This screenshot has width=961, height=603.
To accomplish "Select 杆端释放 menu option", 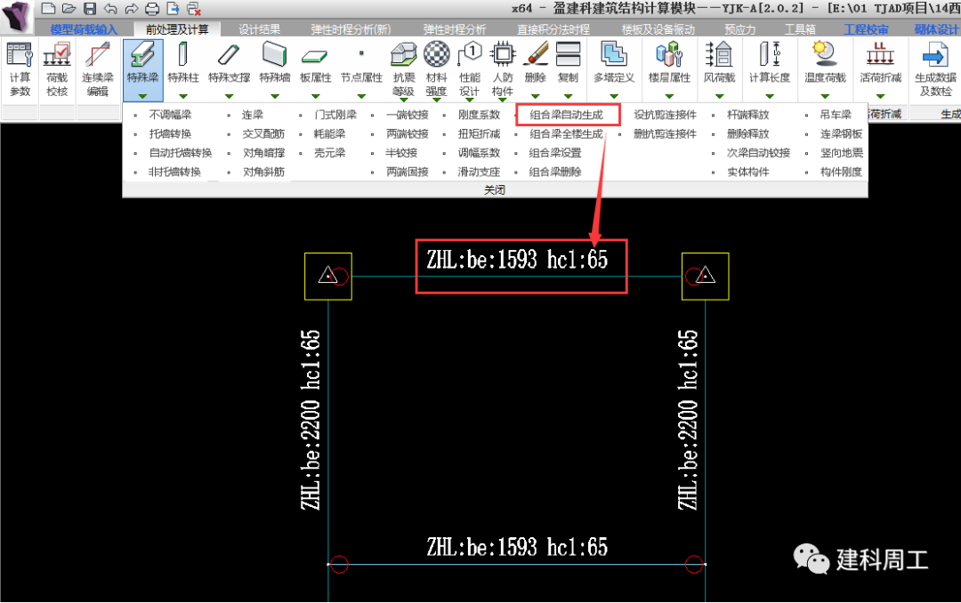I will click(x=747, y=115).
